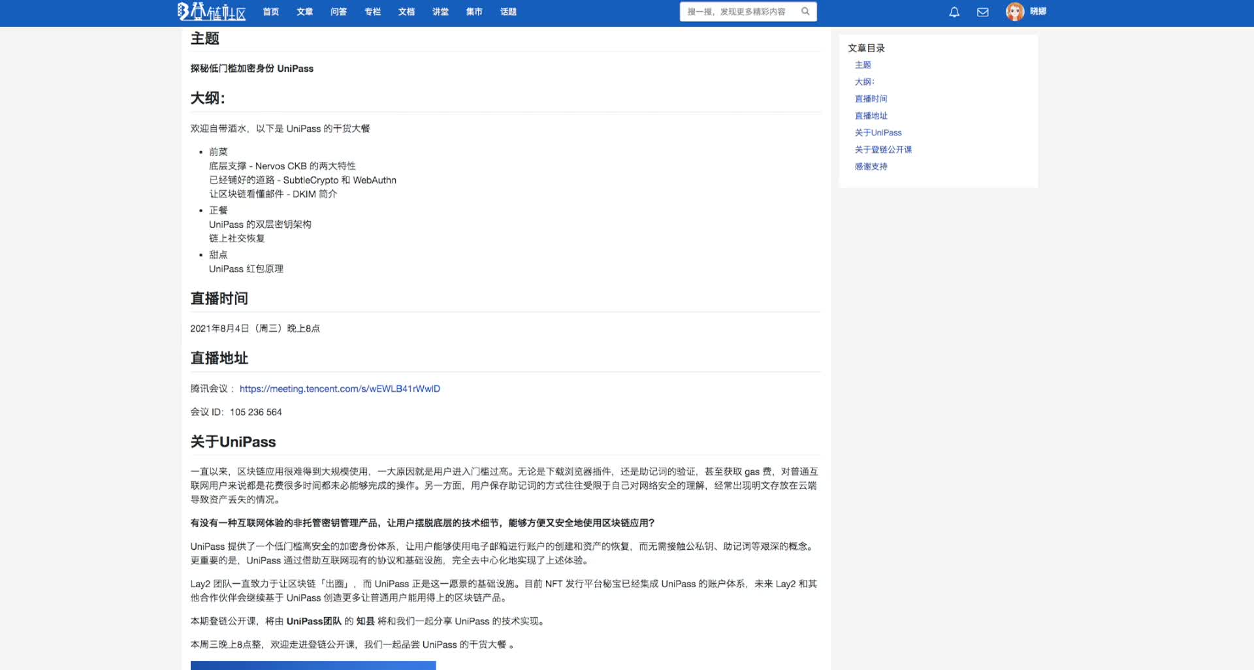Click the 登链社区 site logo
This screenshot has width=1254, height=670.
pyautogui.click(x=212, y=12)
